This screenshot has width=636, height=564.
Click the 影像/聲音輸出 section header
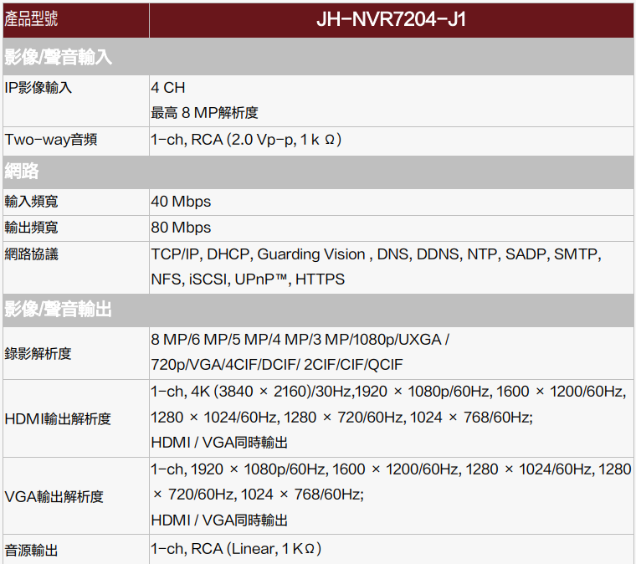click(59, 310)
